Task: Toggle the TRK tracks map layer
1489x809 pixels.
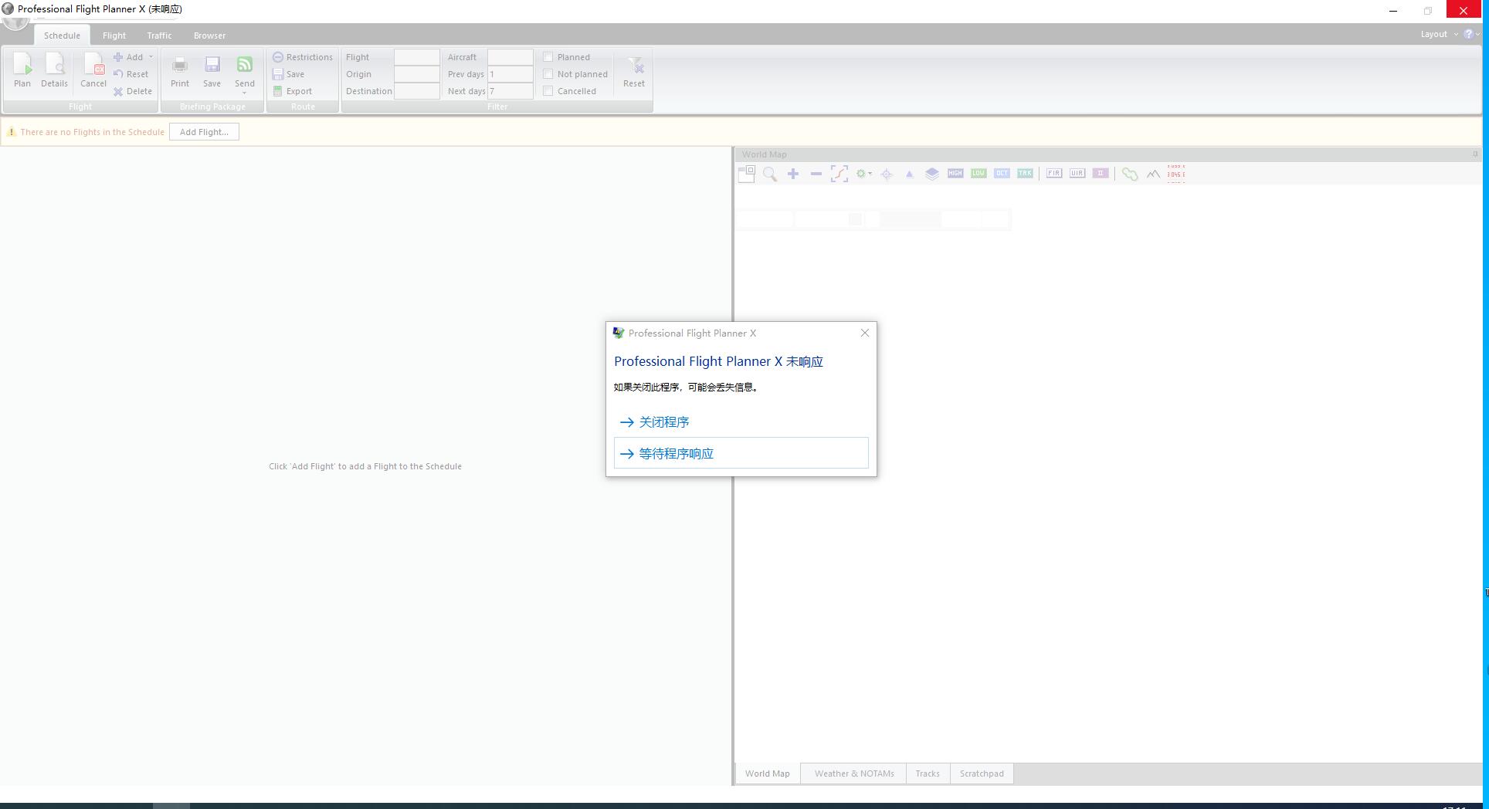Action: [1025, 174]
